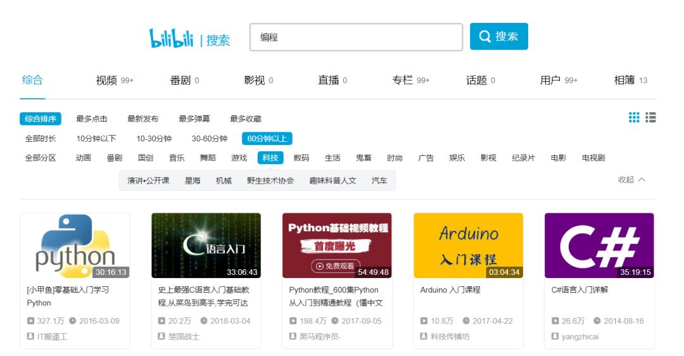Click play count icon beside 327.1万
Viewport: 684px width, 356px height.
pyautogui.click(x=30, y=321)
